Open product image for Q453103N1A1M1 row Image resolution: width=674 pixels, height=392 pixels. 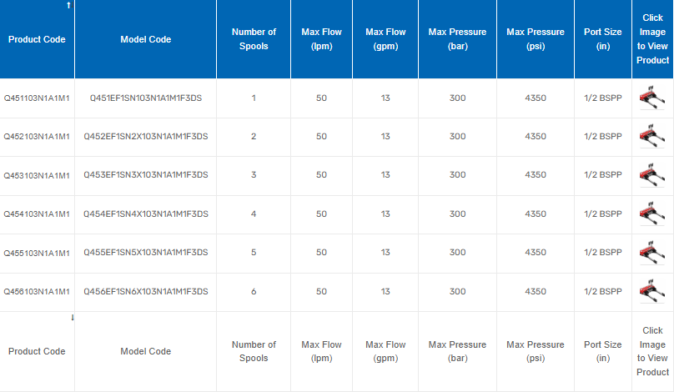652,174
